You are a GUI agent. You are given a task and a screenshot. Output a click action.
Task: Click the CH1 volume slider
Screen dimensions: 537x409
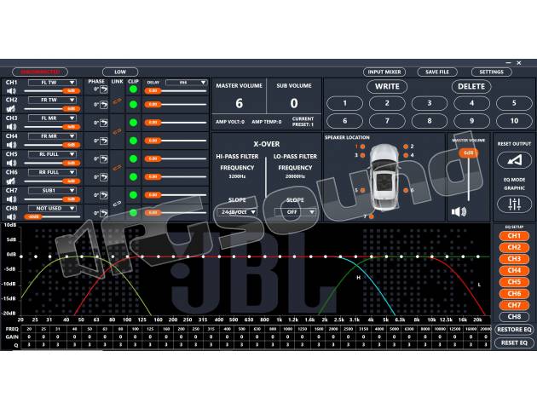(x=52, y=91)
